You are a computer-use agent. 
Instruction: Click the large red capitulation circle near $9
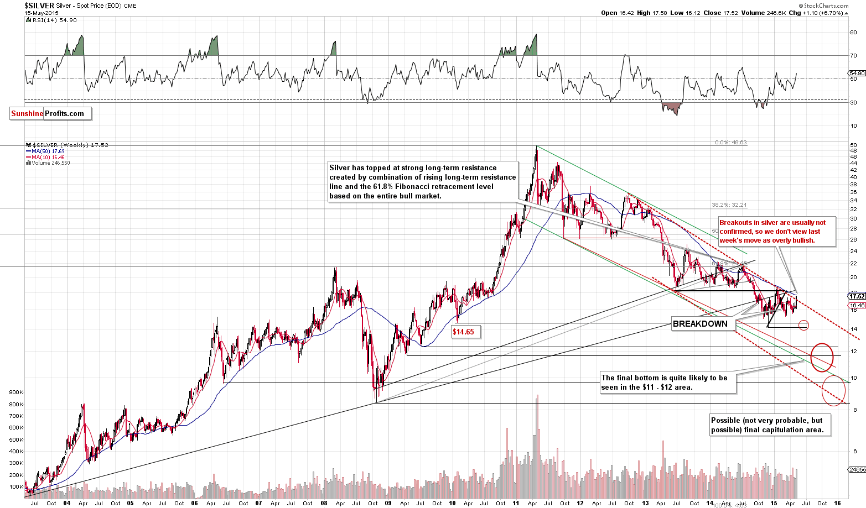pyautogui.click(x=834, y=390)
